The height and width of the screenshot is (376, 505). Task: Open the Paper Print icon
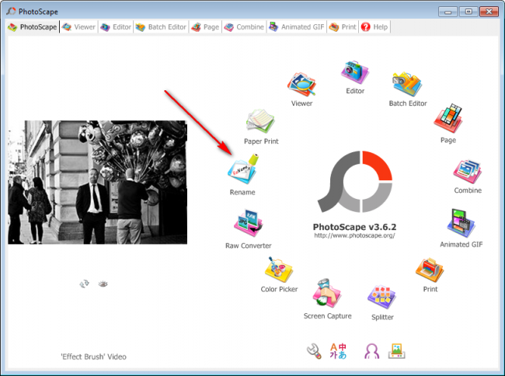pos(260,121)
